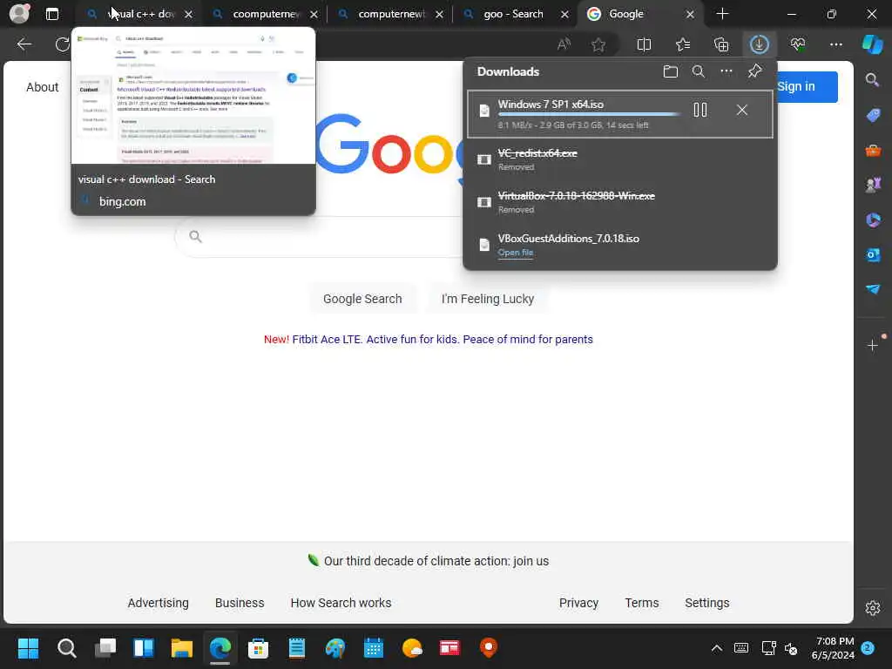Refresh the page with reload icon
Image resolution: width=892 pixels, height=669 pixels.
63,44
